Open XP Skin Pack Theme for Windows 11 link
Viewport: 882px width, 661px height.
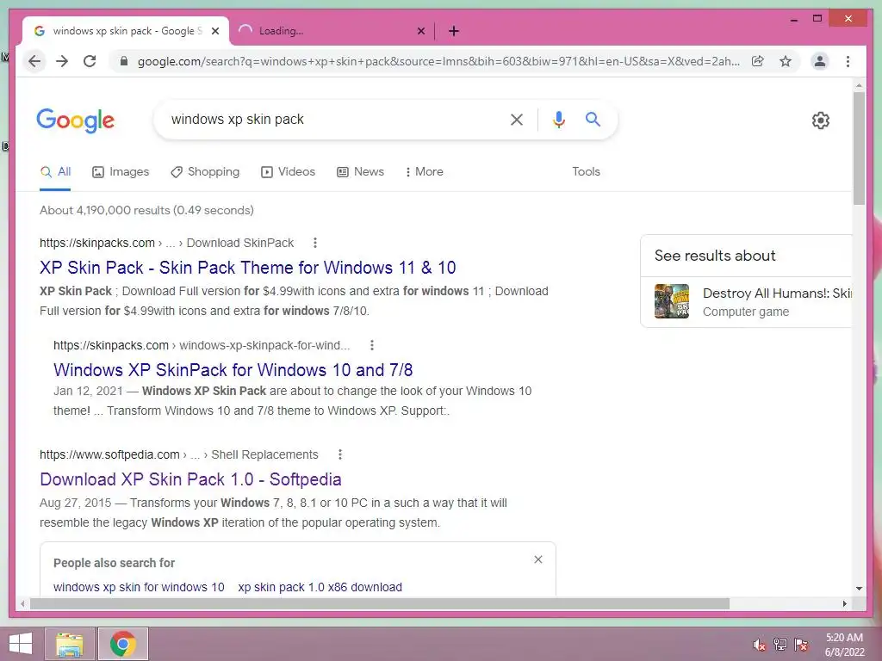[247, 268]
